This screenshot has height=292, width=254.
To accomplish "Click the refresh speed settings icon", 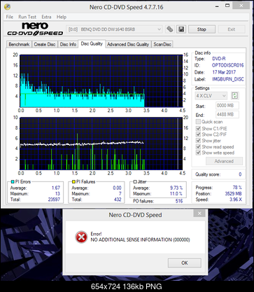I will click(234, 95).
